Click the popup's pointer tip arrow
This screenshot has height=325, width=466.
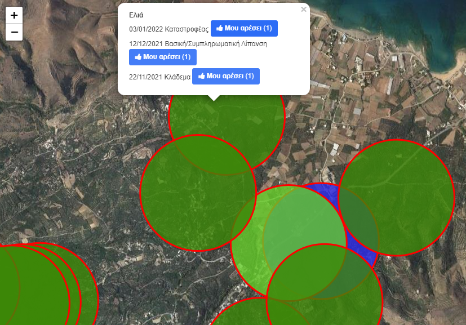(x=214, y=97)
